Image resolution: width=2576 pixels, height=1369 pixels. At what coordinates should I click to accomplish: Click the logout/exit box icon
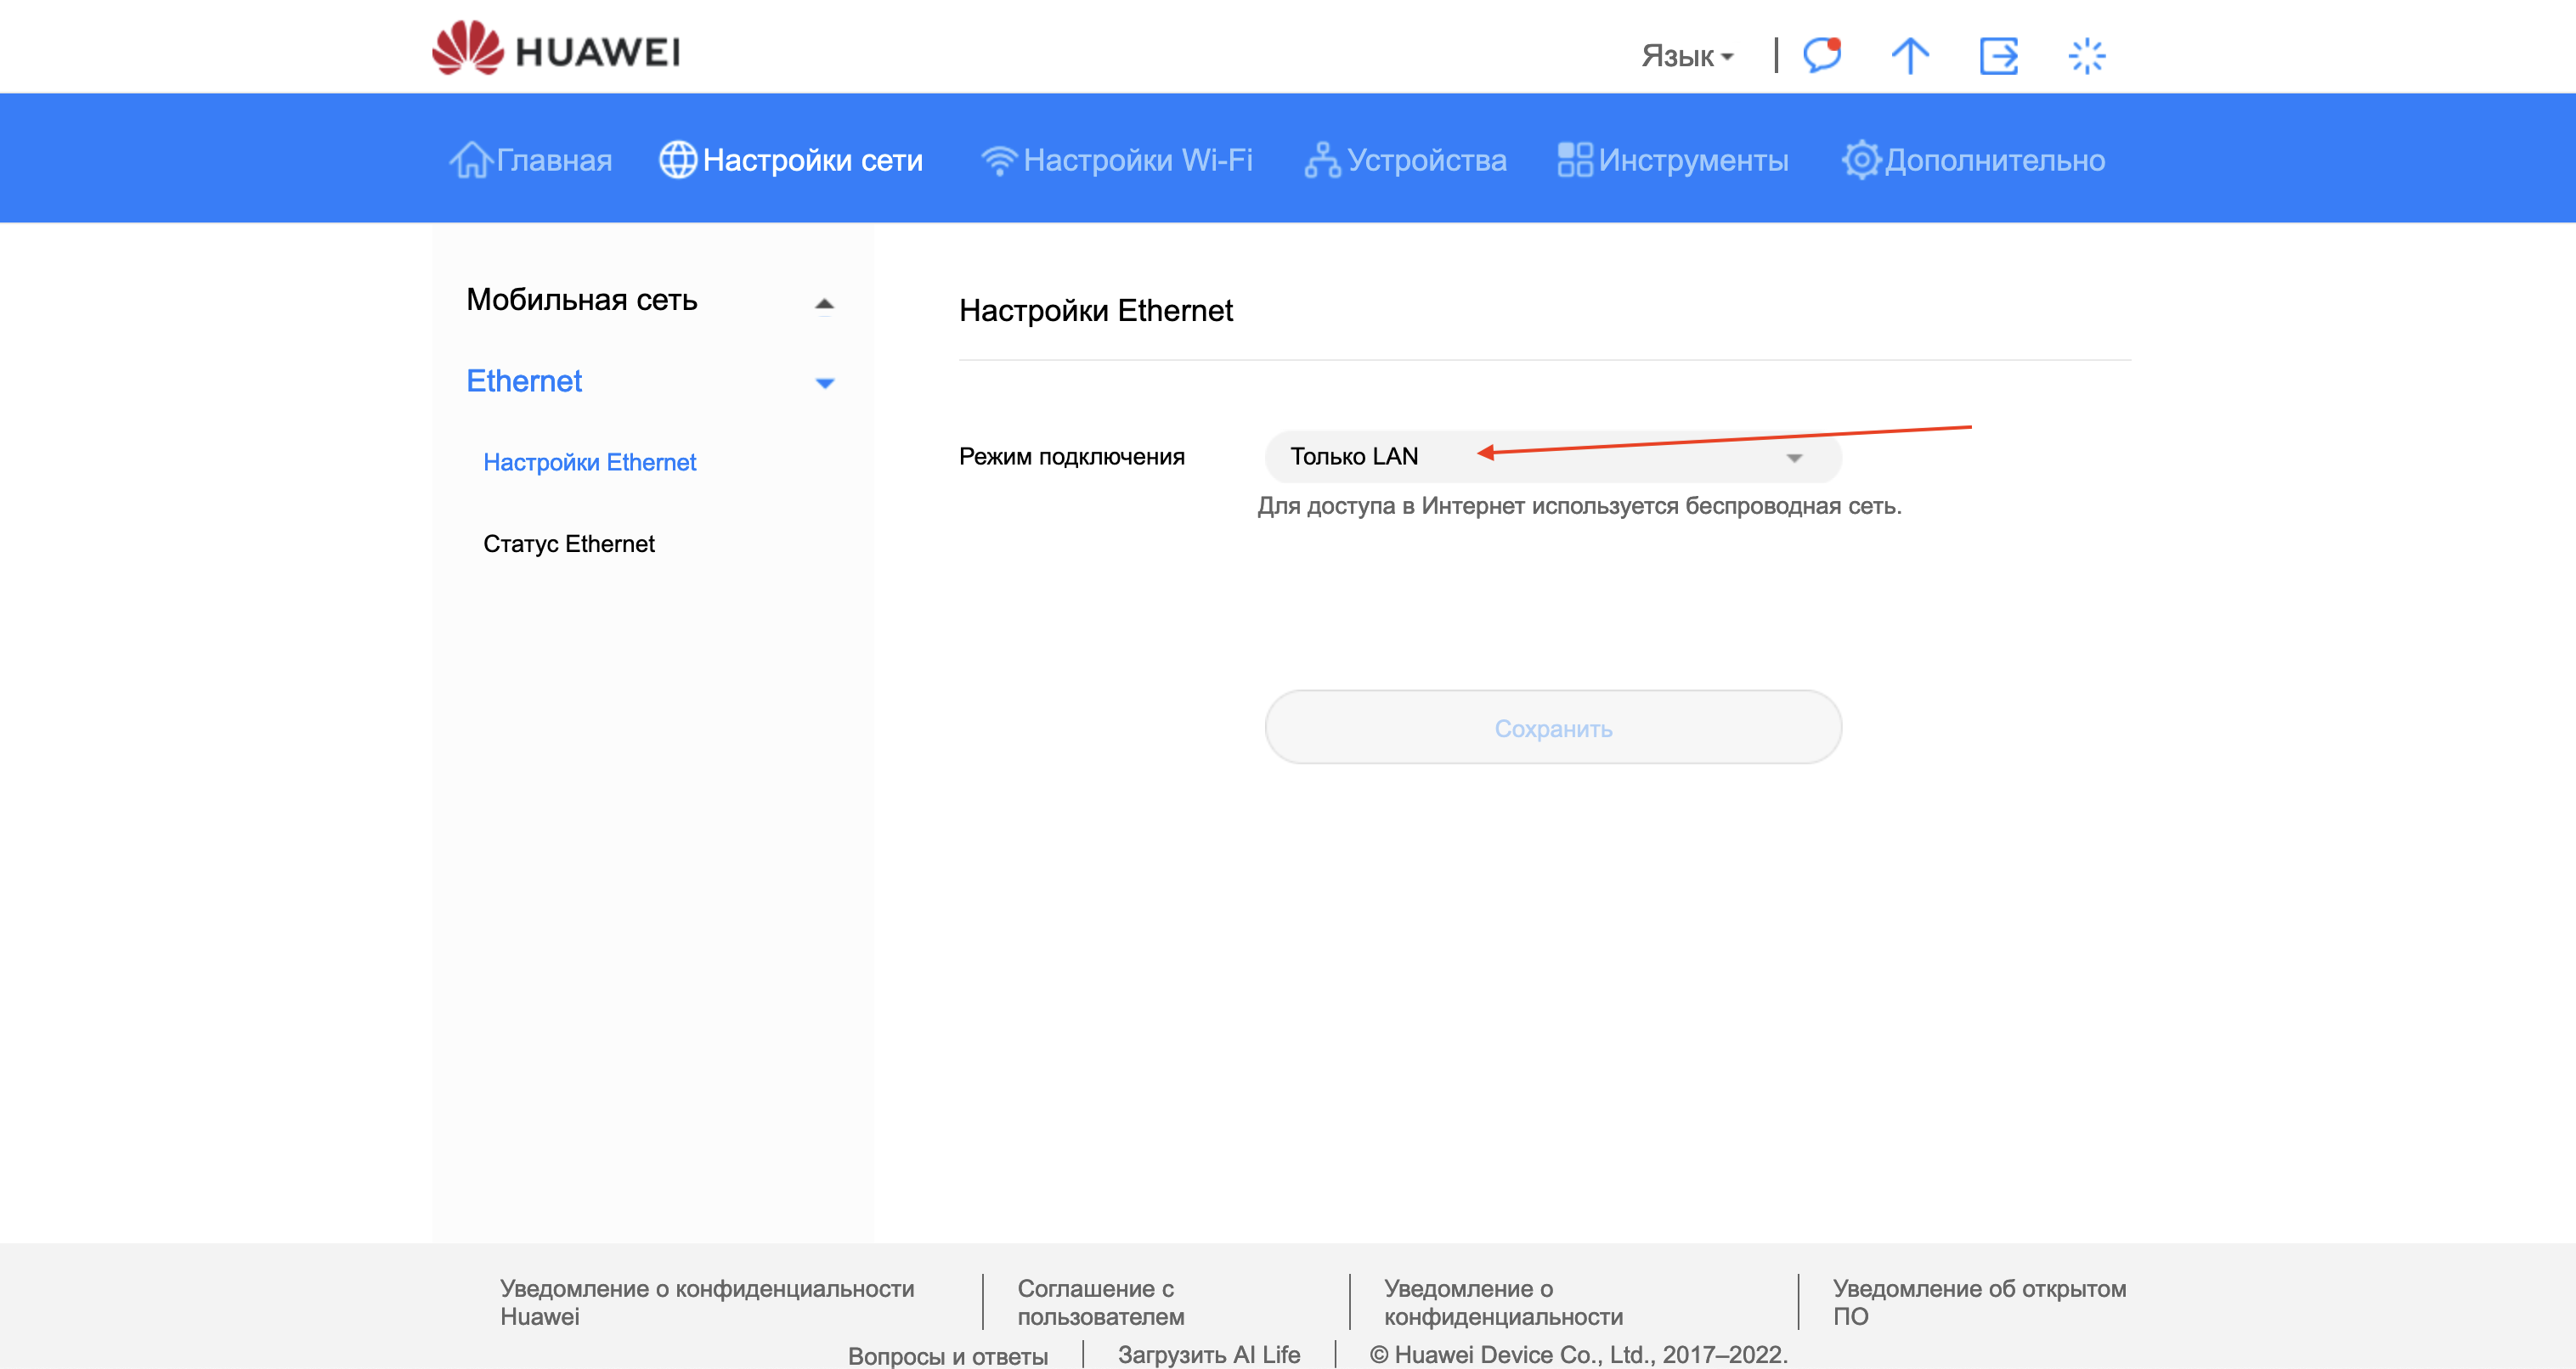1998,51
